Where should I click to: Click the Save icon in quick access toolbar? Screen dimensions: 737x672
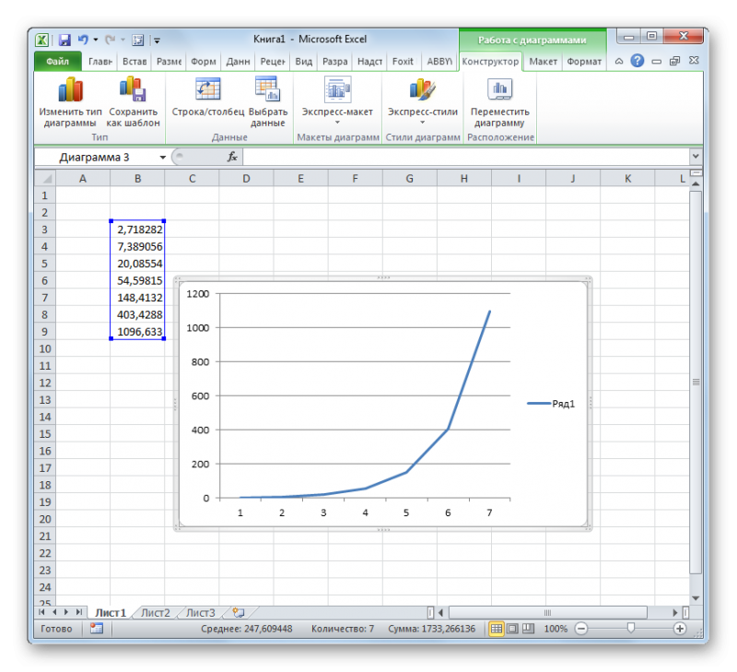[64, 40]
